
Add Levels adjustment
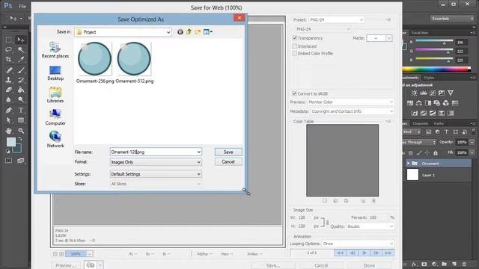click(424, 93)
